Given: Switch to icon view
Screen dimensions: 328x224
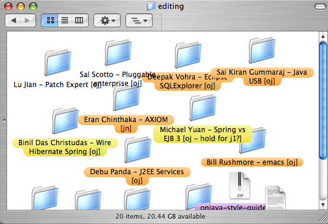Looking at the screenshot, I should pos(50,20).
